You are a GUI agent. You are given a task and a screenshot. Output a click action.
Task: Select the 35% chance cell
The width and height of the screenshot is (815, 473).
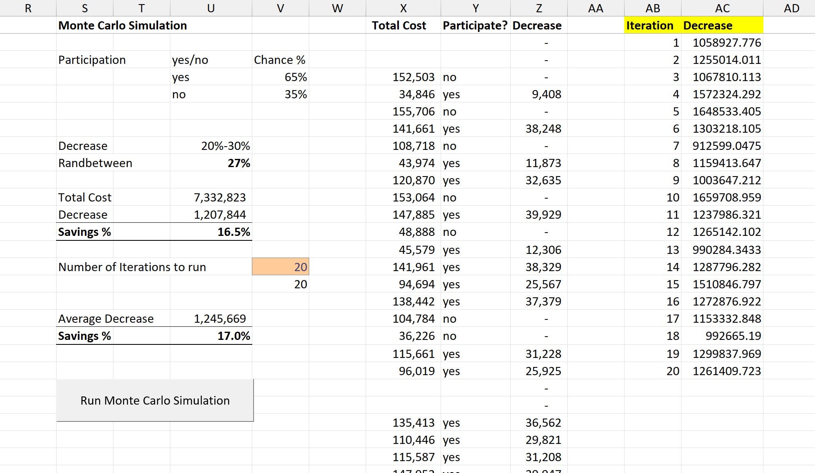pyautogui.click(x=281, y=94)
